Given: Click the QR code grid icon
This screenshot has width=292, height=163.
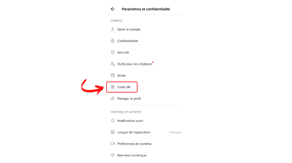Looking at the screenshot, I should tap(112, 87).
